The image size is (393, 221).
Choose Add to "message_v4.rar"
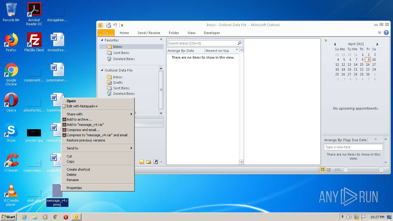point(98,125)
